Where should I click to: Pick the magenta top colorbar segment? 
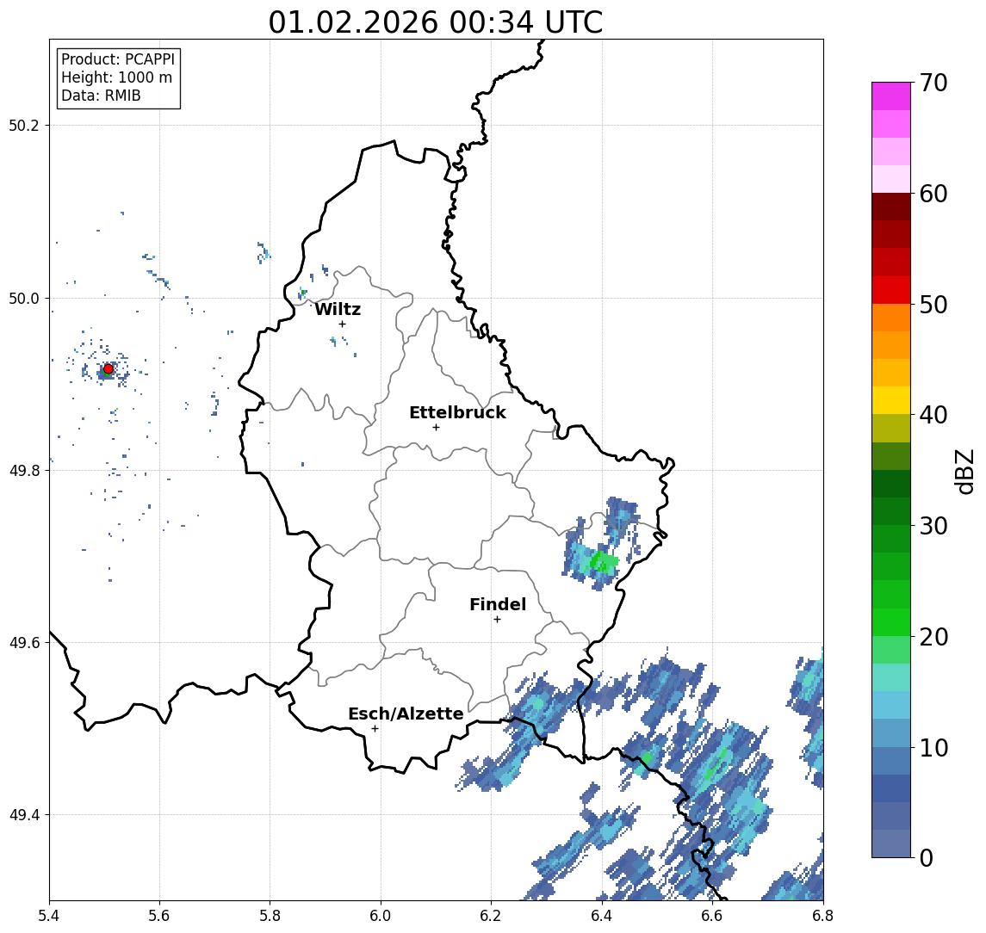click(x=891, y=96)
